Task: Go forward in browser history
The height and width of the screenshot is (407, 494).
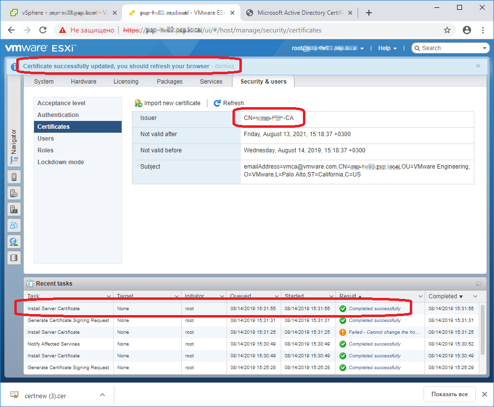Action: pyautogui.click(x=27, y=30)
